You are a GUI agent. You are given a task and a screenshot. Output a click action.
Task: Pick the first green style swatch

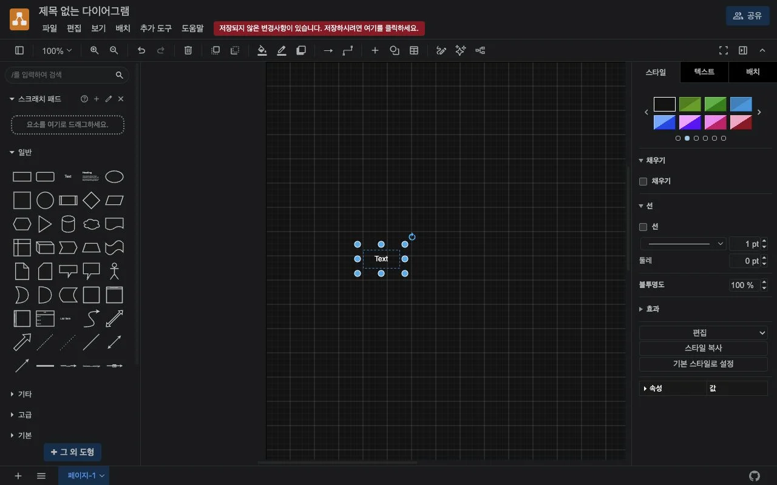pyautogui.click(x=690, y=104)
